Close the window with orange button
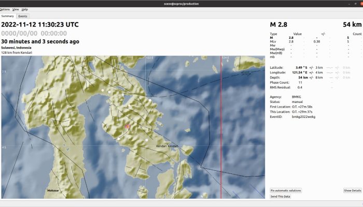 coord(361,4)
